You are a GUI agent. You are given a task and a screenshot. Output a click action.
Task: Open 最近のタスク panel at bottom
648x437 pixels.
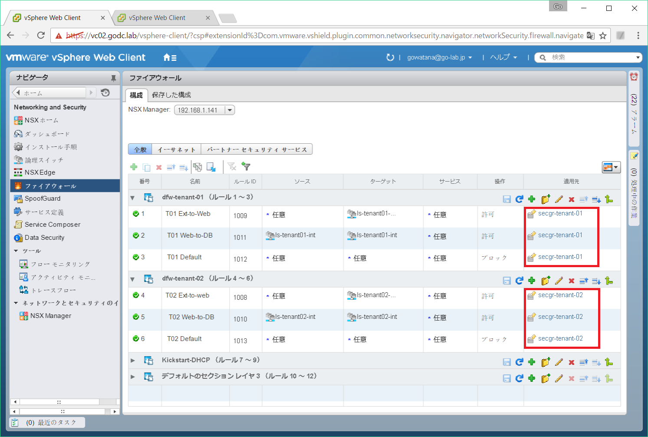[x=47, y=422]
